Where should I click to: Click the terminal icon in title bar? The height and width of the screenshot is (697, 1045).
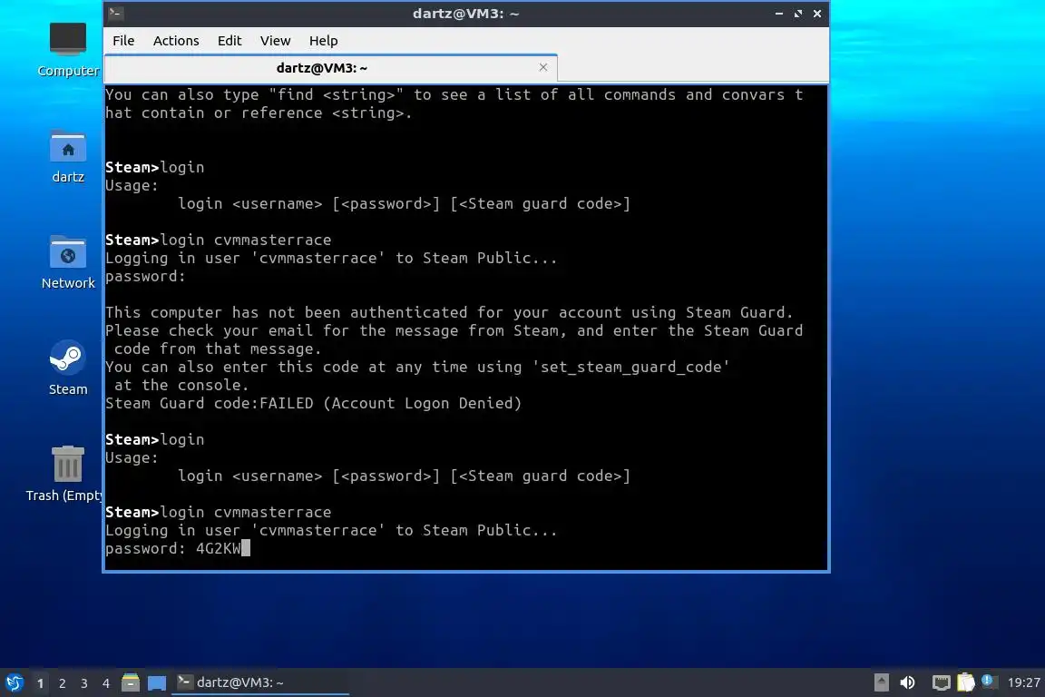tap(115, 13)
